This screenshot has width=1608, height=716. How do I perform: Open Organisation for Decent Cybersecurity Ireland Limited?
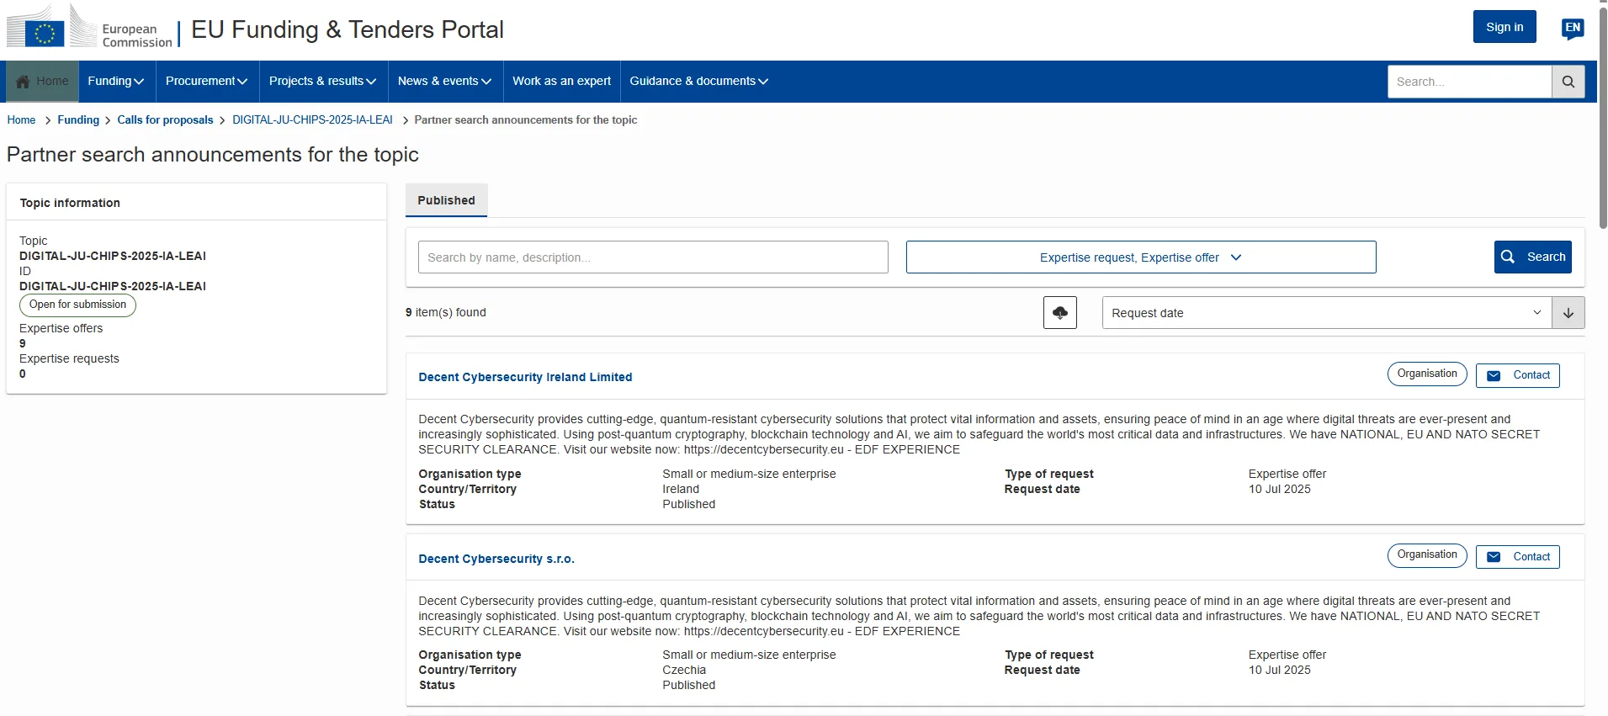[1427, 374]
